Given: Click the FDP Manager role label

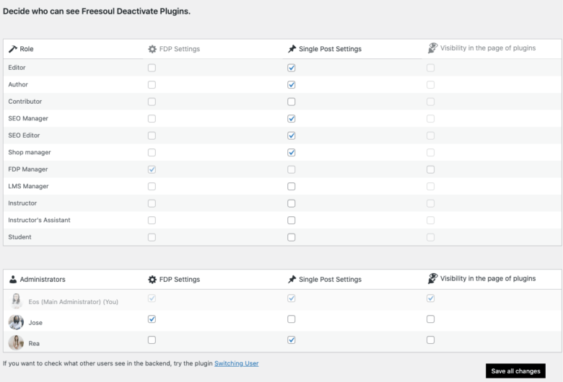Looking at the screenshot, I should [28, 169].
